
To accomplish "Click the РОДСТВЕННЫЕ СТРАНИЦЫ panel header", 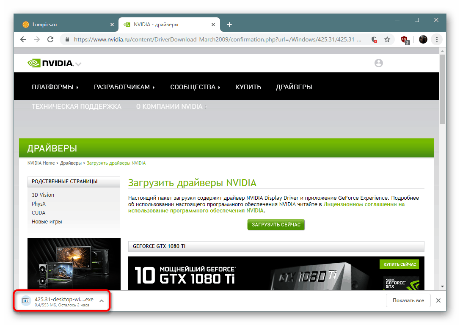I will (x=74, y=182).
